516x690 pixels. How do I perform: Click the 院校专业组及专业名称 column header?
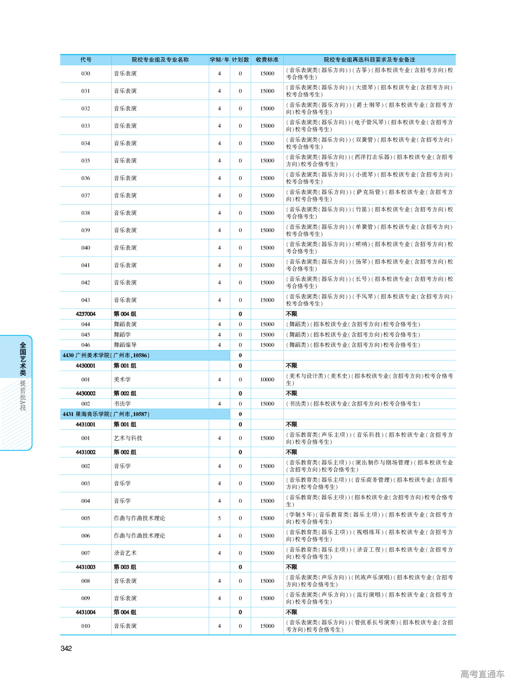[x=160, y=60]
